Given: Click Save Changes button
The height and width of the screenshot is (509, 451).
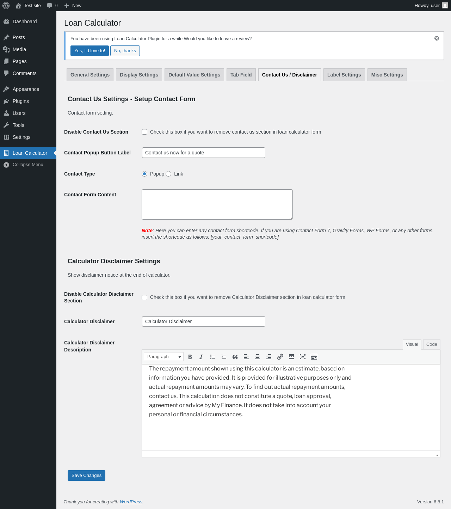Looking at the screenshot, I should 86,476.
